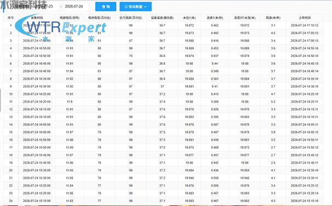332x206 pixels.
Task: Select upload time 2026-07-24 15:15:10
Action: [x=305, y=201]
